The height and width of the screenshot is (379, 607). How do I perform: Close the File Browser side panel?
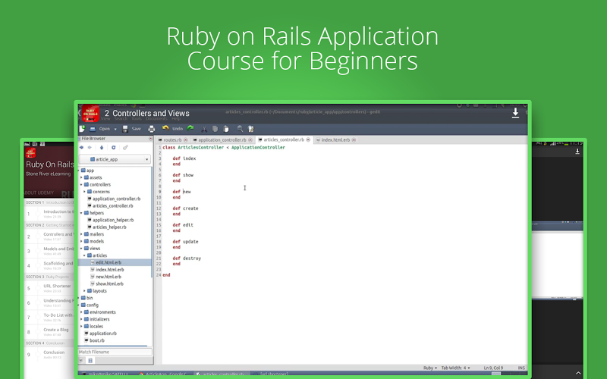click(150, 139)
